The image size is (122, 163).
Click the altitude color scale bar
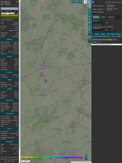pyautogui.click(x=52, y=157)
